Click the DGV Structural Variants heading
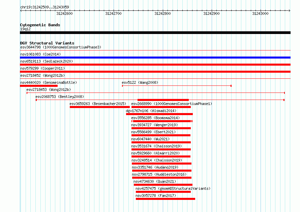Screen dimensions: 300x212 point(47,43)
